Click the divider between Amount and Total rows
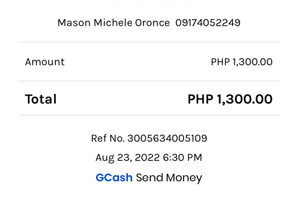This screenshot has width=298, height=198. 149,81
